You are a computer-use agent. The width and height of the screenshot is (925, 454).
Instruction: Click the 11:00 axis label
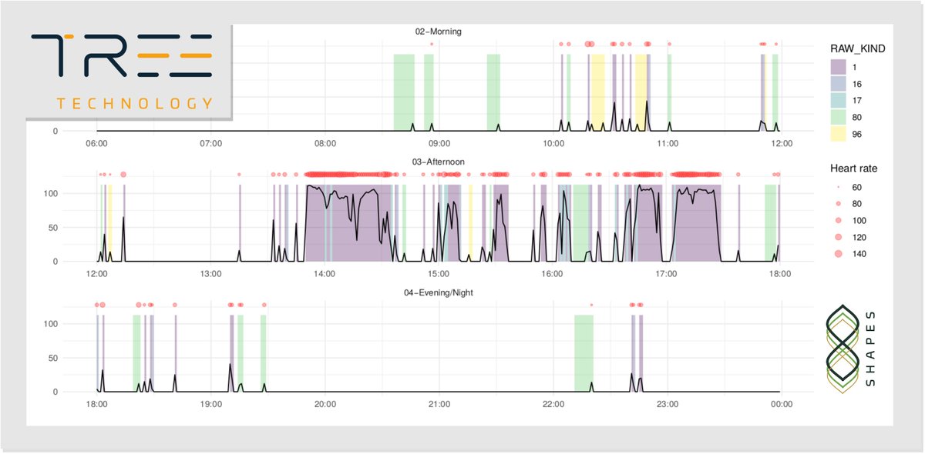[x=668, y=143]
